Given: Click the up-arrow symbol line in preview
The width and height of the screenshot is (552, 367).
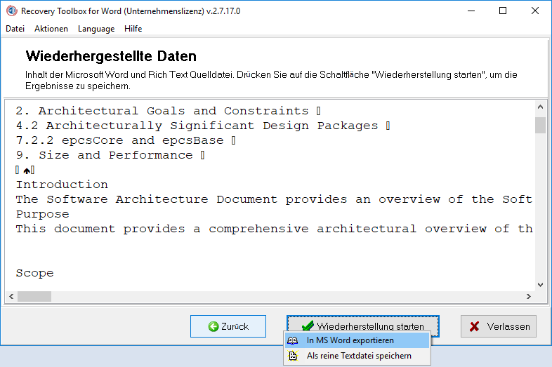Looking at the screenshot, I should pyautogui.click(x=25, y=171).
